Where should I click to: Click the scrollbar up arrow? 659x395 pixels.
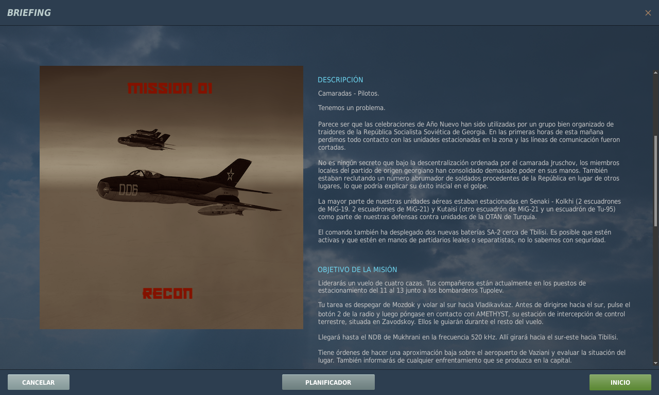tap(655, 73)
